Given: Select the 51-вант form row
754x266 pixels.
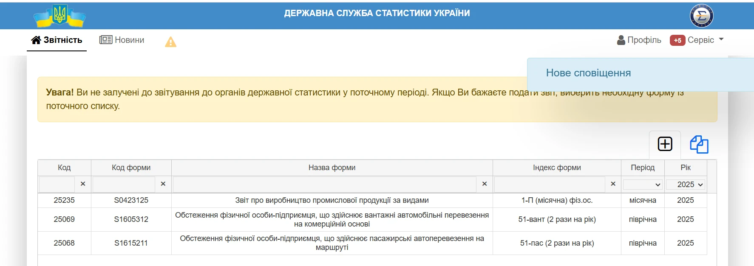Looking at the screenshot, I should pos(556,219).
